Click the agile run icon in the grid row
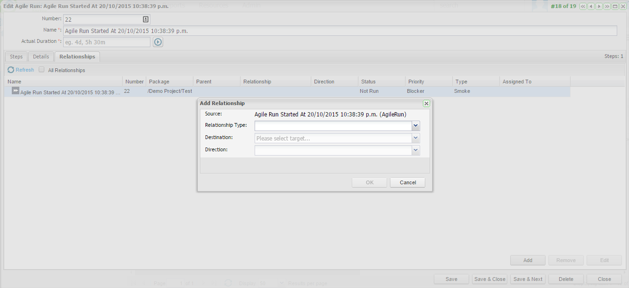The height and width of the screenshot is (288, 629). coord(16,91)
